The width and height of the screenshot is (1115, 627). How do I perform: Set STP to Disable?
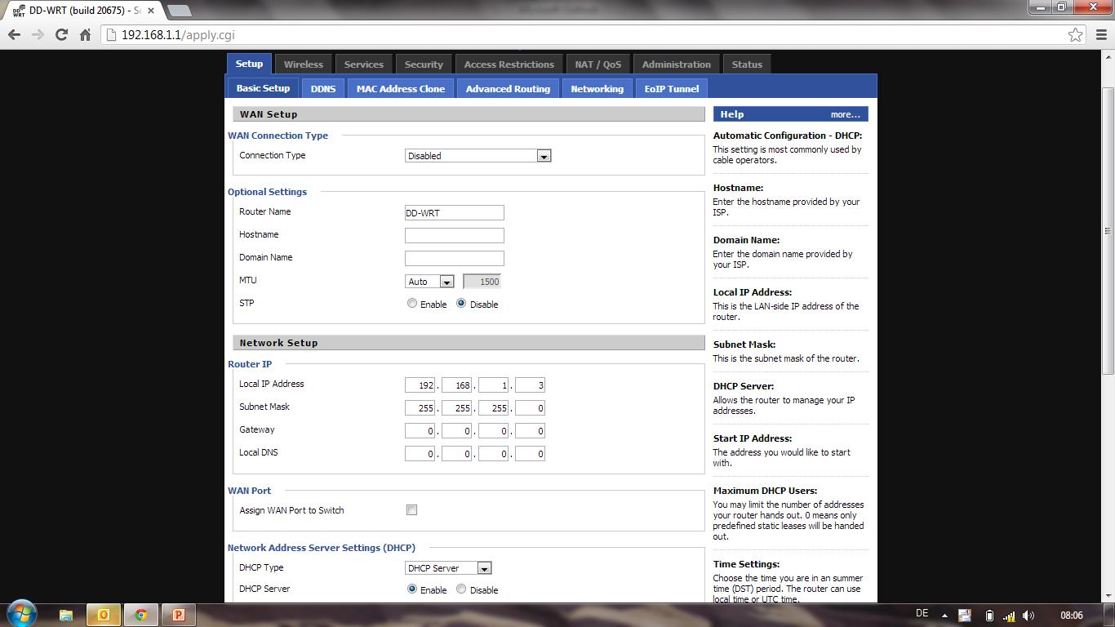tap(461, 303)
